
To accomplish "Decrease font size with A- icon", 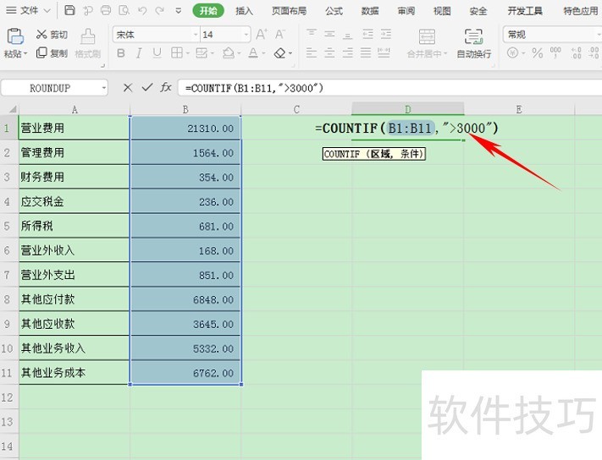I will pyautogui.click(x=280, y=35).
